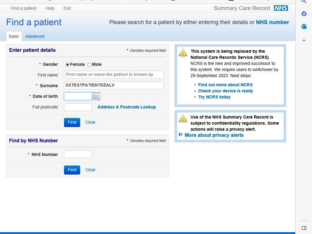Focus the NHS Number input field
312x234 pixels.
tap(78, 154)
